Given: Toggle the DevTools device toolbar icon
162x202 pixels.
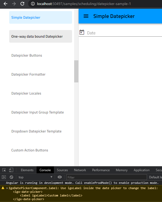Looking at the screenshot, I should 11,170.
